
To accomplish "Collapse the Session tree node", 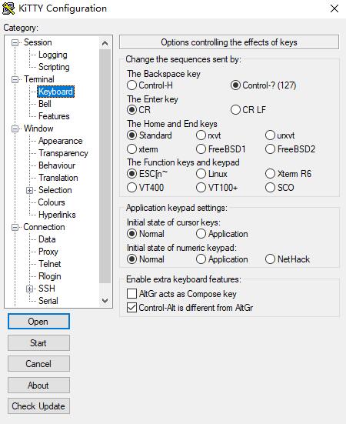I will [x=15, y=43].
